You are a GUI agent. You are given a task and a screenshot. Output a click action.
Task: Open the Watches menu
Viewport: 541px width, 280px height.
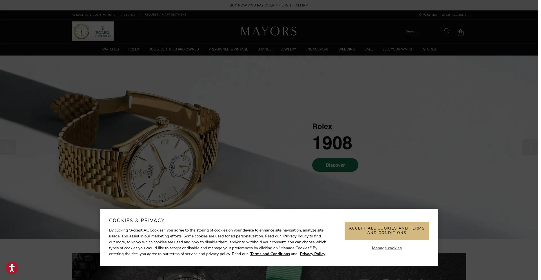point(110,49)
